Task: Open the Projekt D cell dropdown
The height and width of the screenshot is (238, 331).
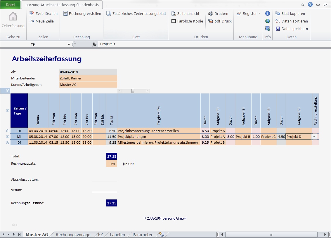Action: [314, 136]
